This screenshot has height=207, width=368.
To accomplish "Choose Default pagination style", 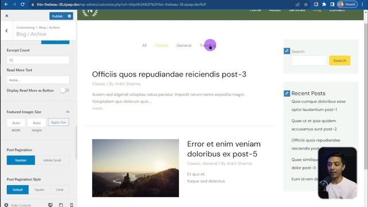I will [x=18, y=190].
